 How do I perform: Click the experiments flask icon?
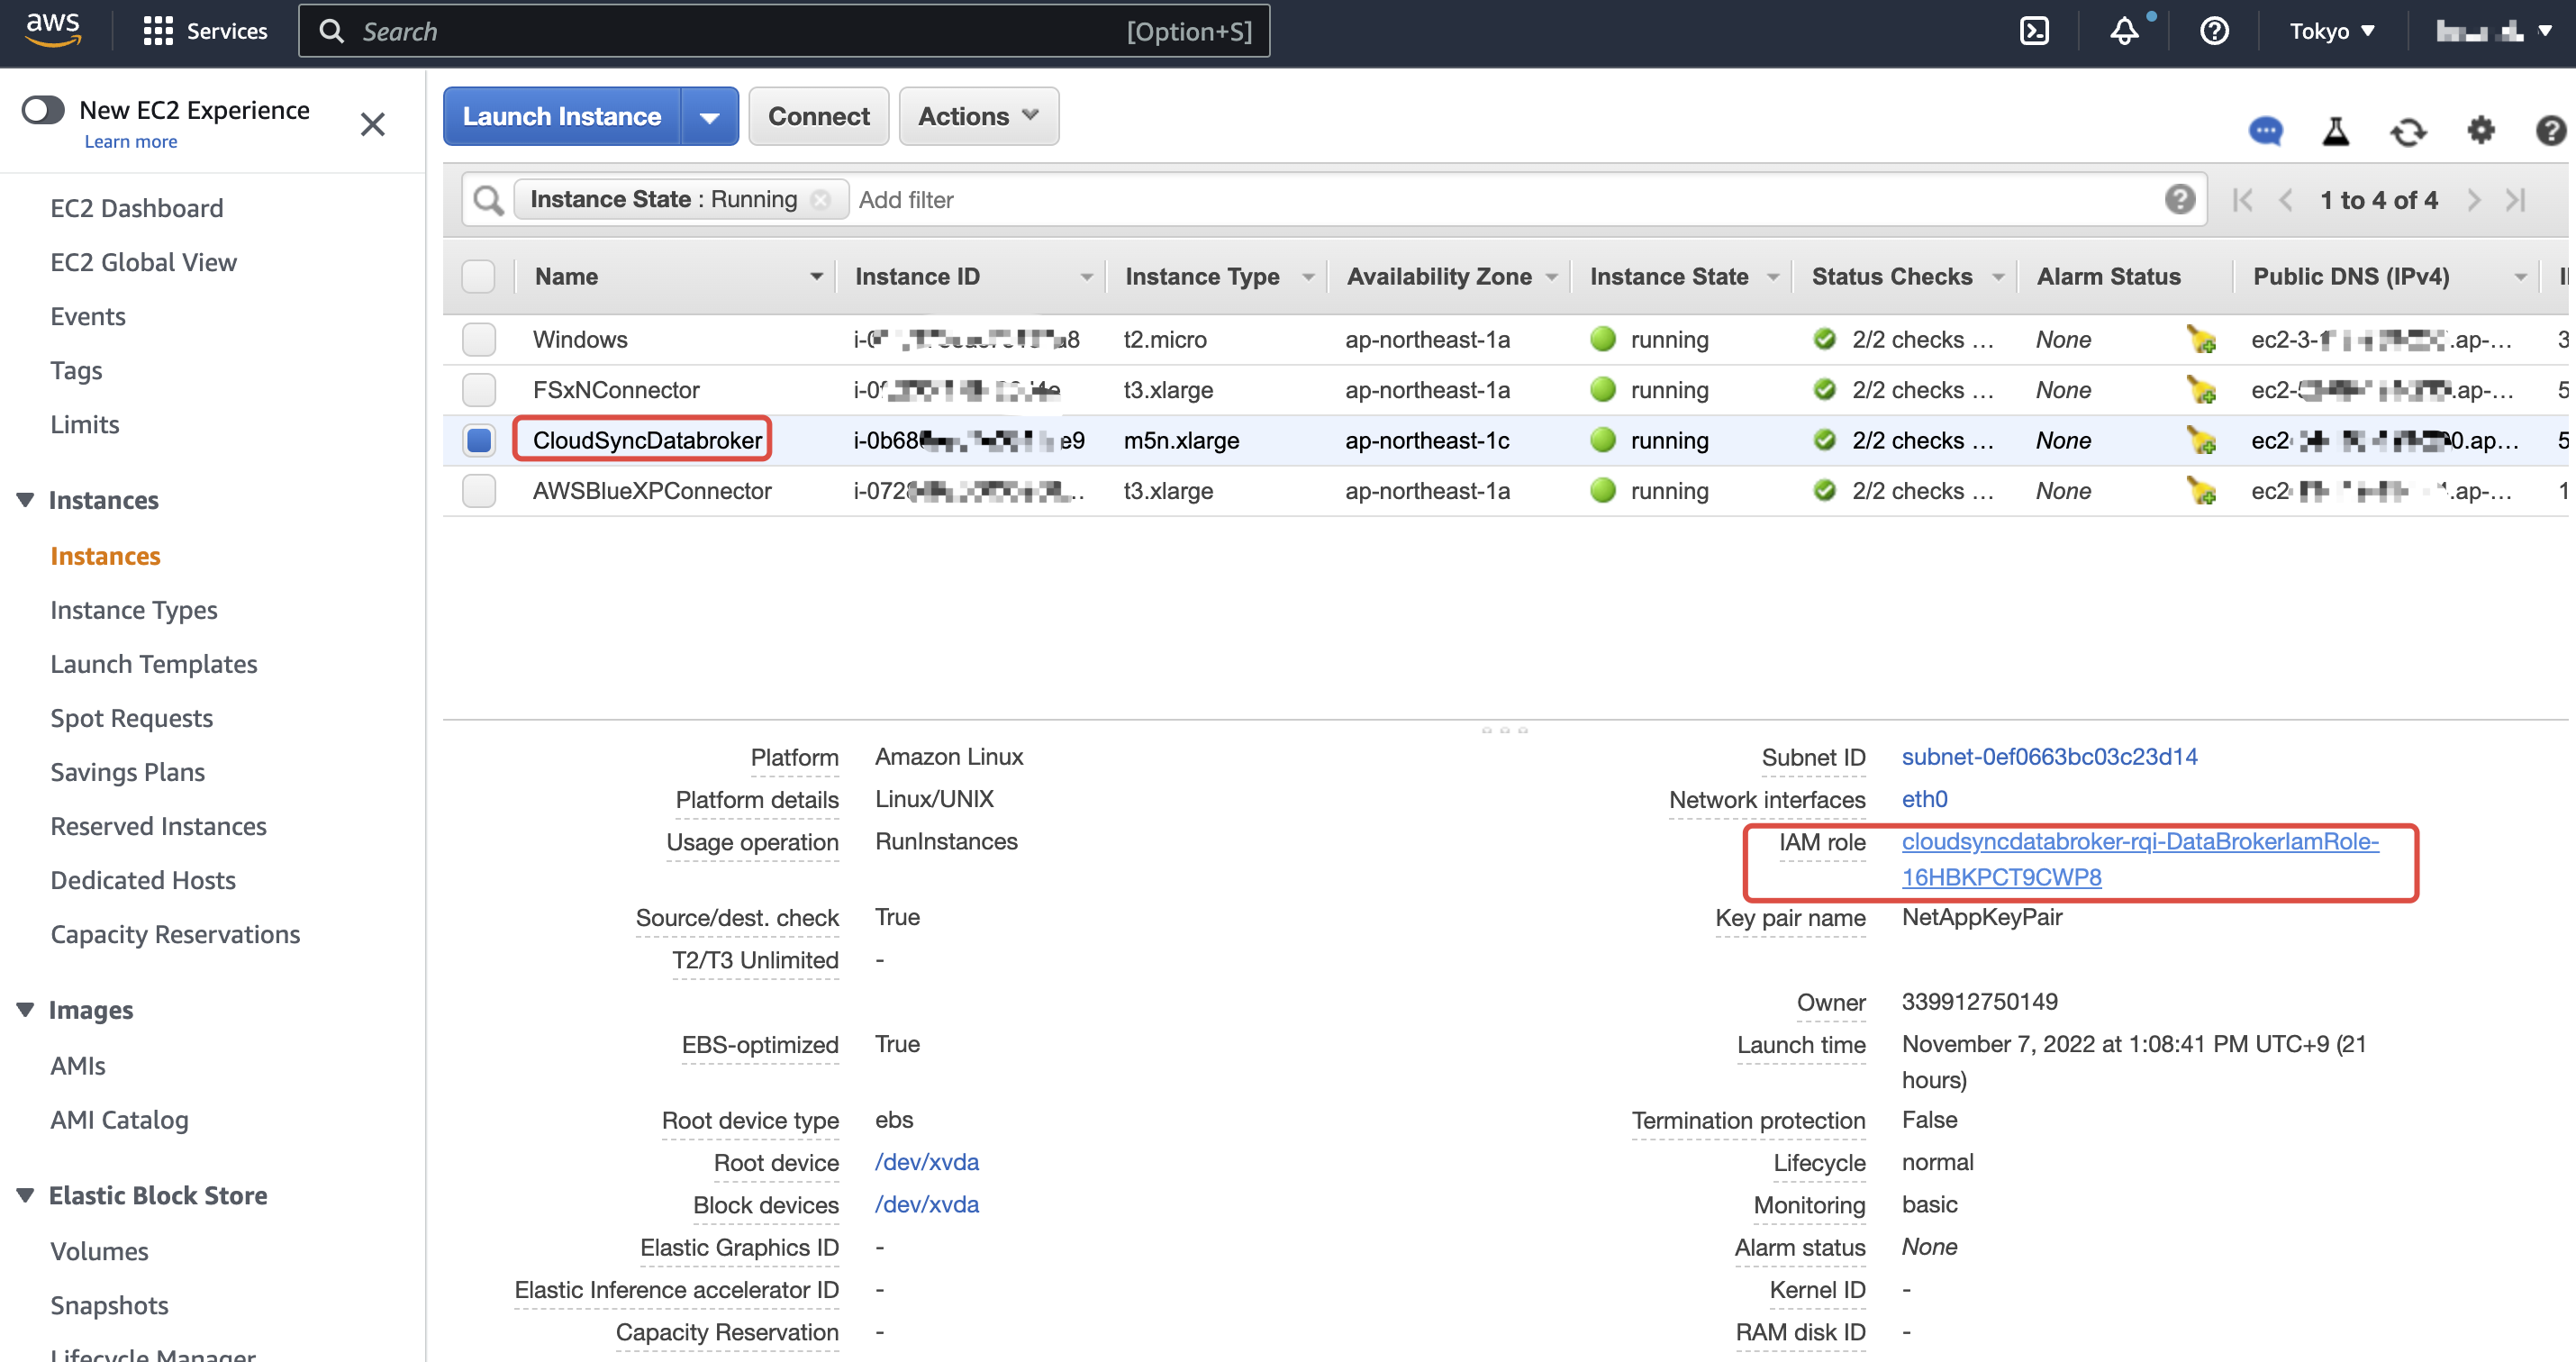tap(2337, 131)
